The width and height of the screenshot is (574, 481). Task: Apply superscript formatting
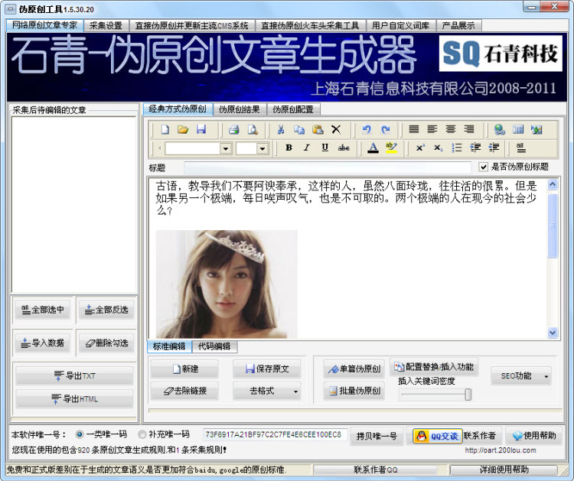[420, 148]
